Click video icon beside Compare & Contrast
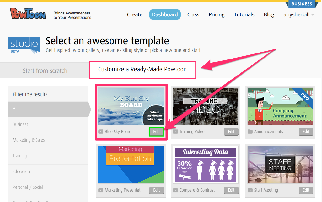322x202 pixels. (175, 190)
